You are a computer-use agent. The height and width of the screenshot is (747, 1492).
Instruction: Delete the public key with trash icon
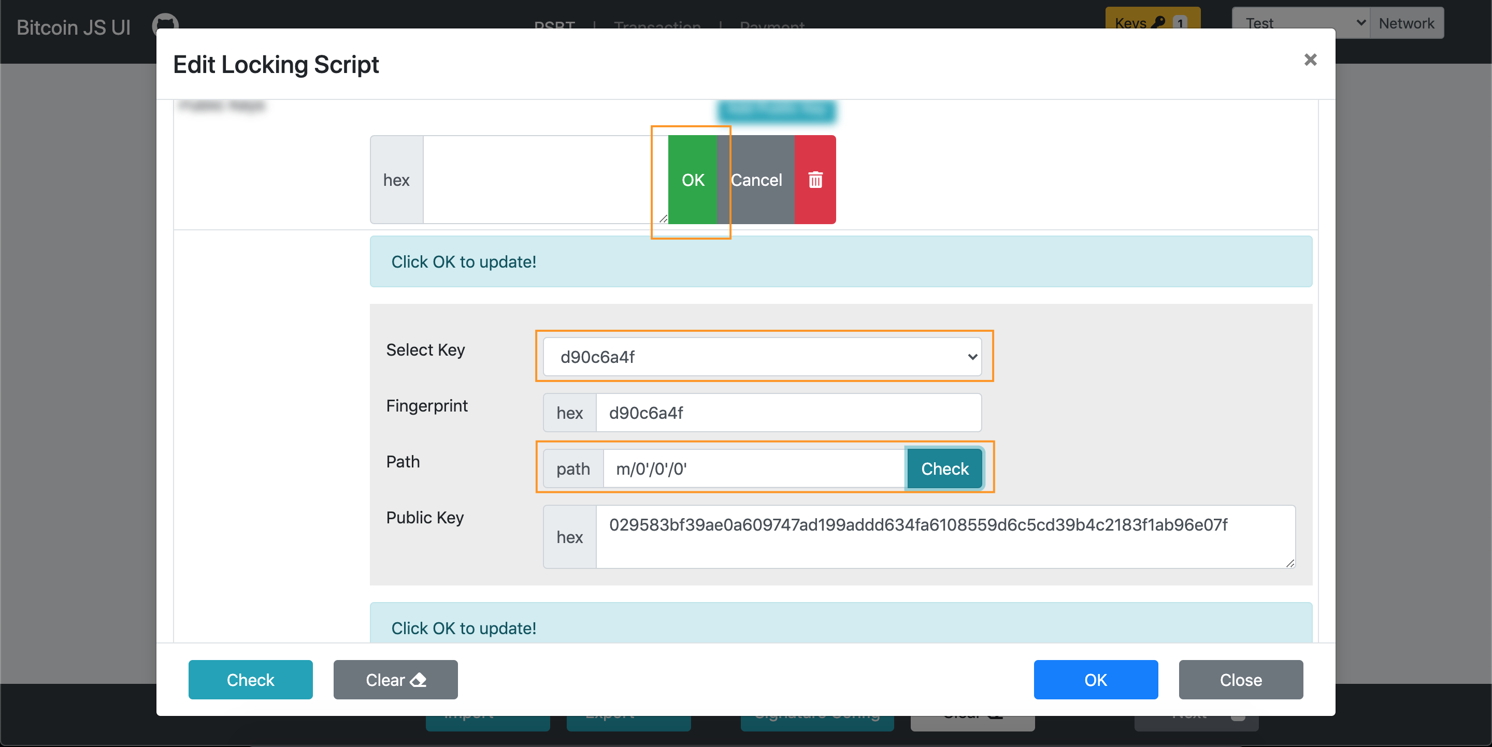coord(815,180)
